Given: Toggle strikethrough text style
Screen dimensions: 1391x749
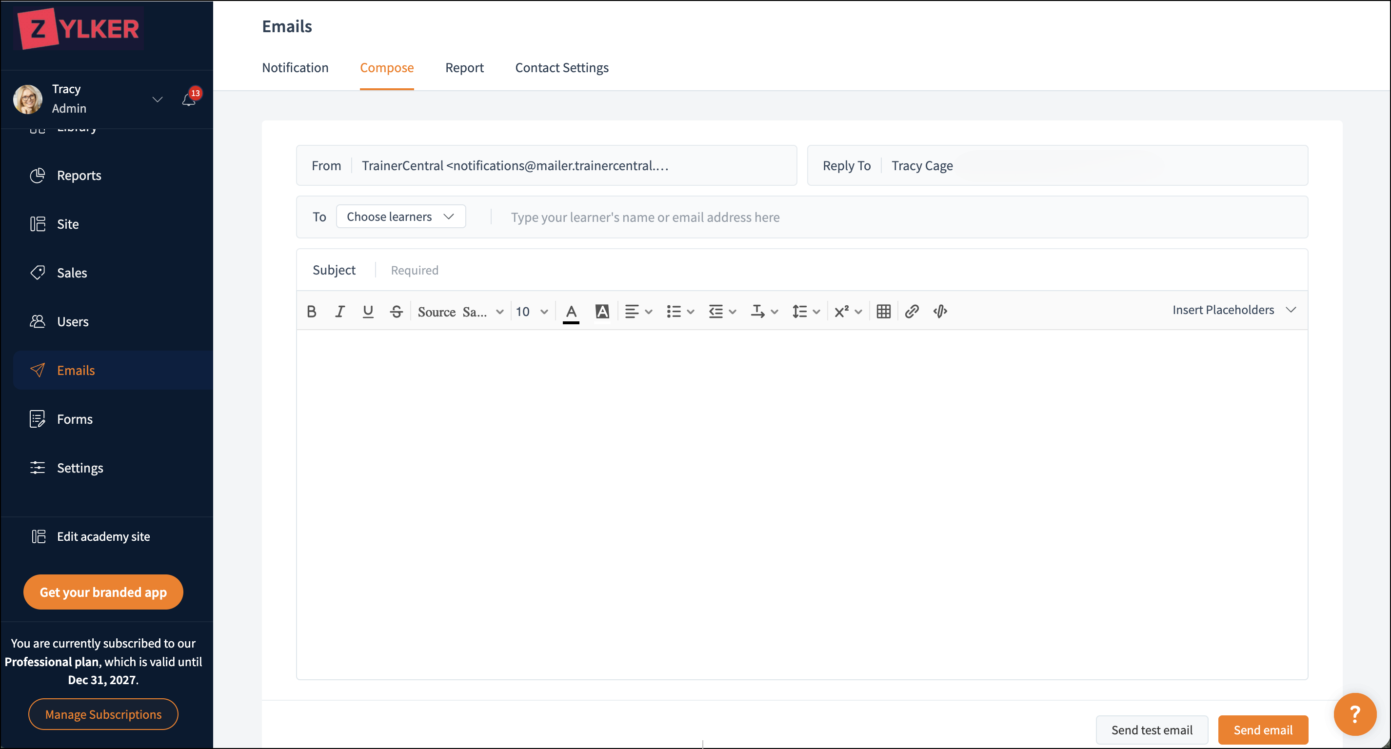Looking at the screenshot, I should click(397, 312).
